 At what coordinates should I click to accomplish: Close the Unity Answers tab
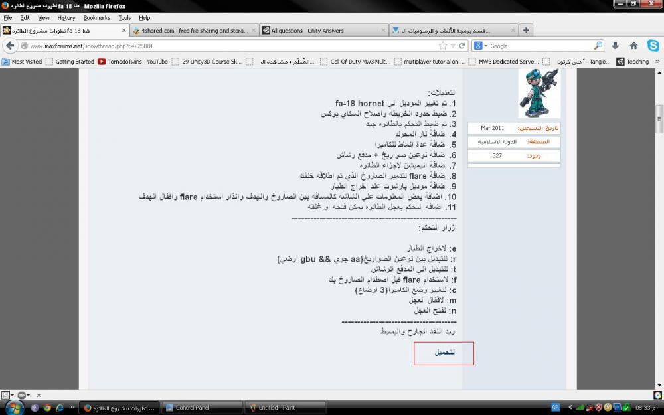[383, 30]
